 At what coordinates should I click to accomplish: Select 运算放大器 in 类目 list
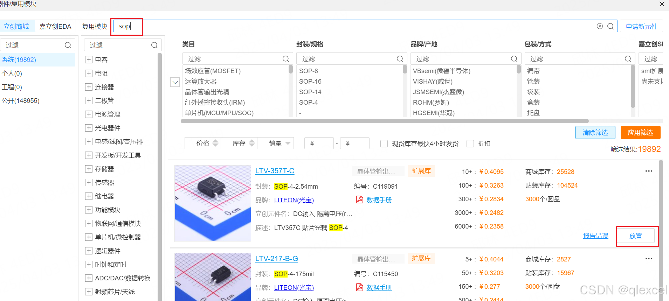(201, 81)
